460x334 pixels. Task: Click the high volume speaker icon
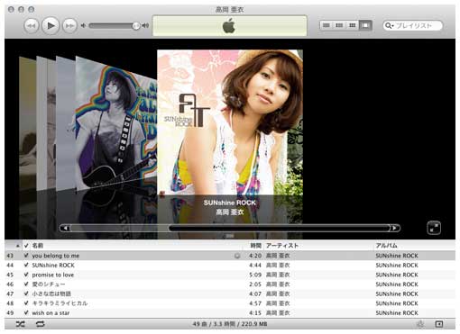point(145,26)
